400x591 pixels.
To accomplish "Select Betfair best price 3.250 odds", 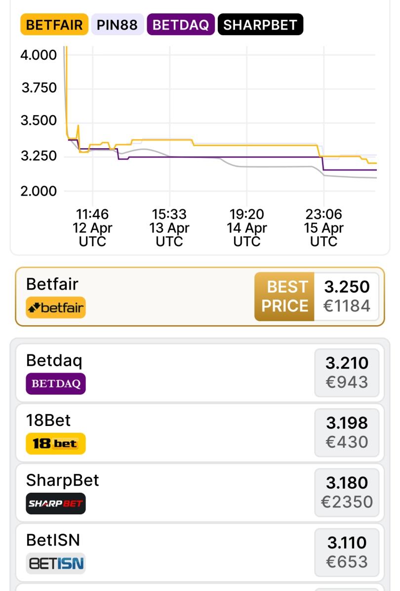I will pyautogui.click(x=347, y=296).
